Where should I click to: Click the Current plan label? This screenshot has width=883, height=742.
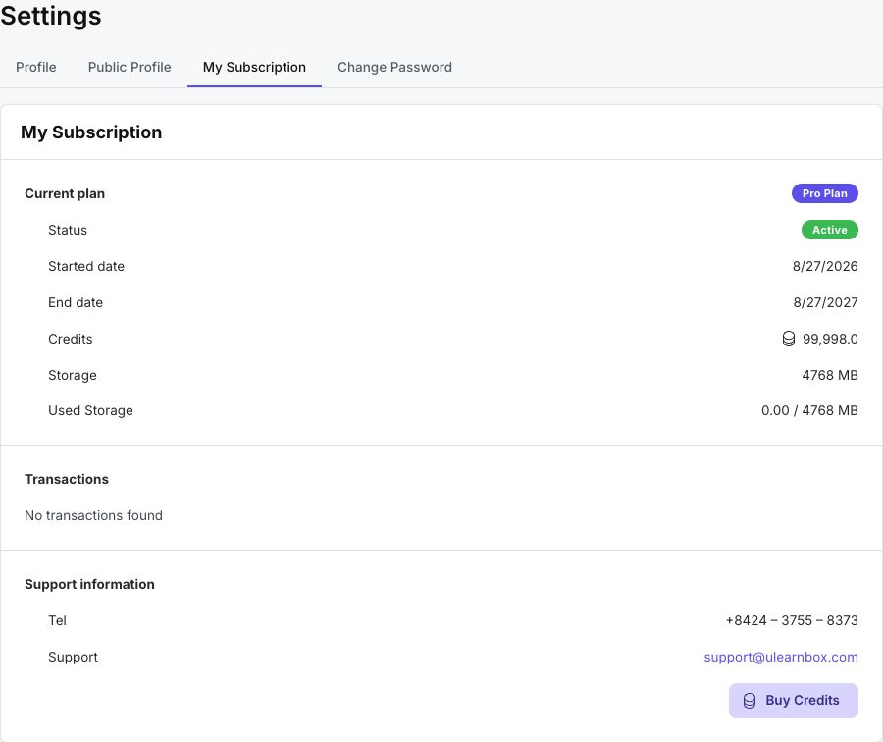point(65,193)
